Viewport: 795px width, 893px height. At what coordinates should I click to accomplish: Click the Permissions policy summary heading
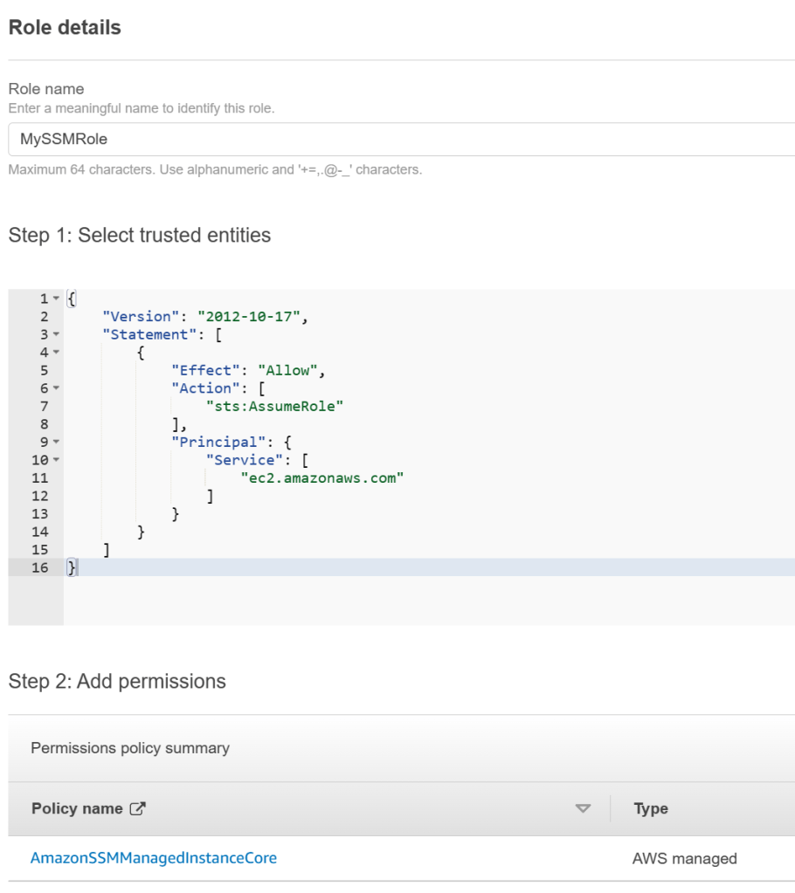pyautogui.click(x=130, y=748)
